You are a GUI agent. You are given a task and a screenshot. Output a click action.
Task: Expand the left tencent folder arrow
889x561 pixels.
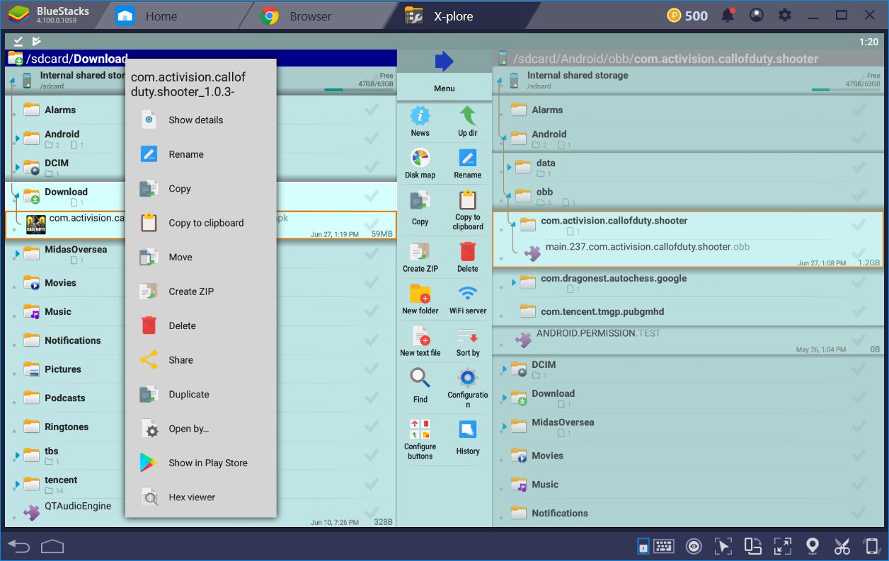coord(17,485)
